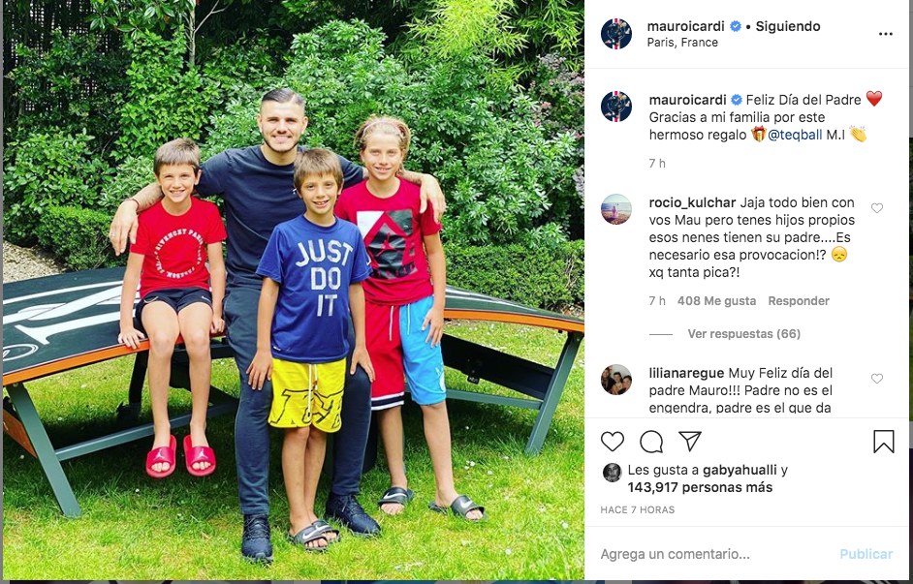The width and height of the screenshot is (913, 584).
Task: Like the post with the heart icon
Action: [x=613, y=442]
